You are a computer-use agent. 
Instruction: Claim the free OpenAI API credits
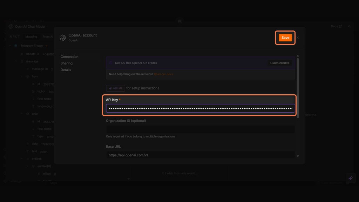[279, 63]
